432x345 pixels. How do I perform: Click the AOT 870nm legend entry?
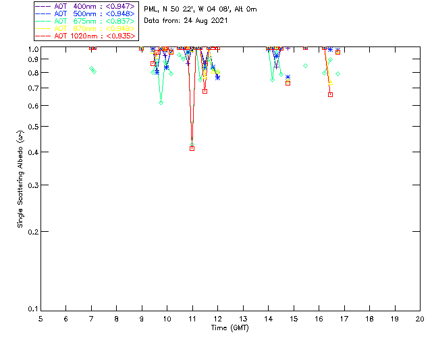[86, 28]
